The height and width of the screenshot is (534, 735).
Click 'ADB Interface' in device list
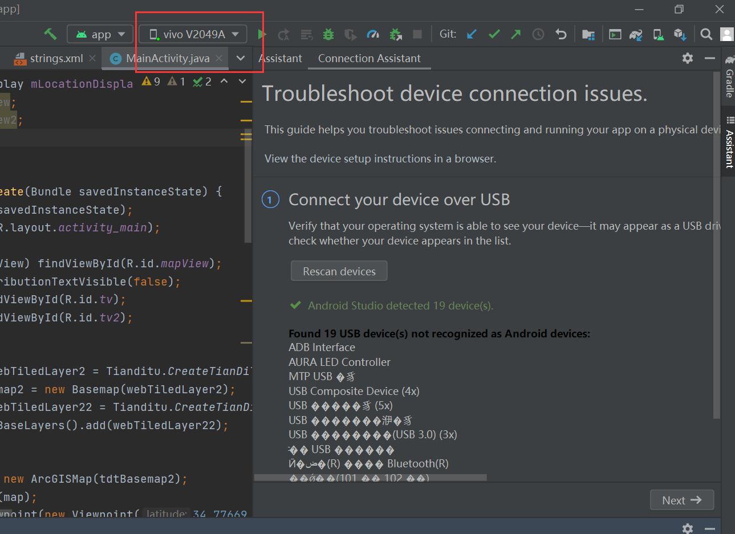[x=322, y=347]
